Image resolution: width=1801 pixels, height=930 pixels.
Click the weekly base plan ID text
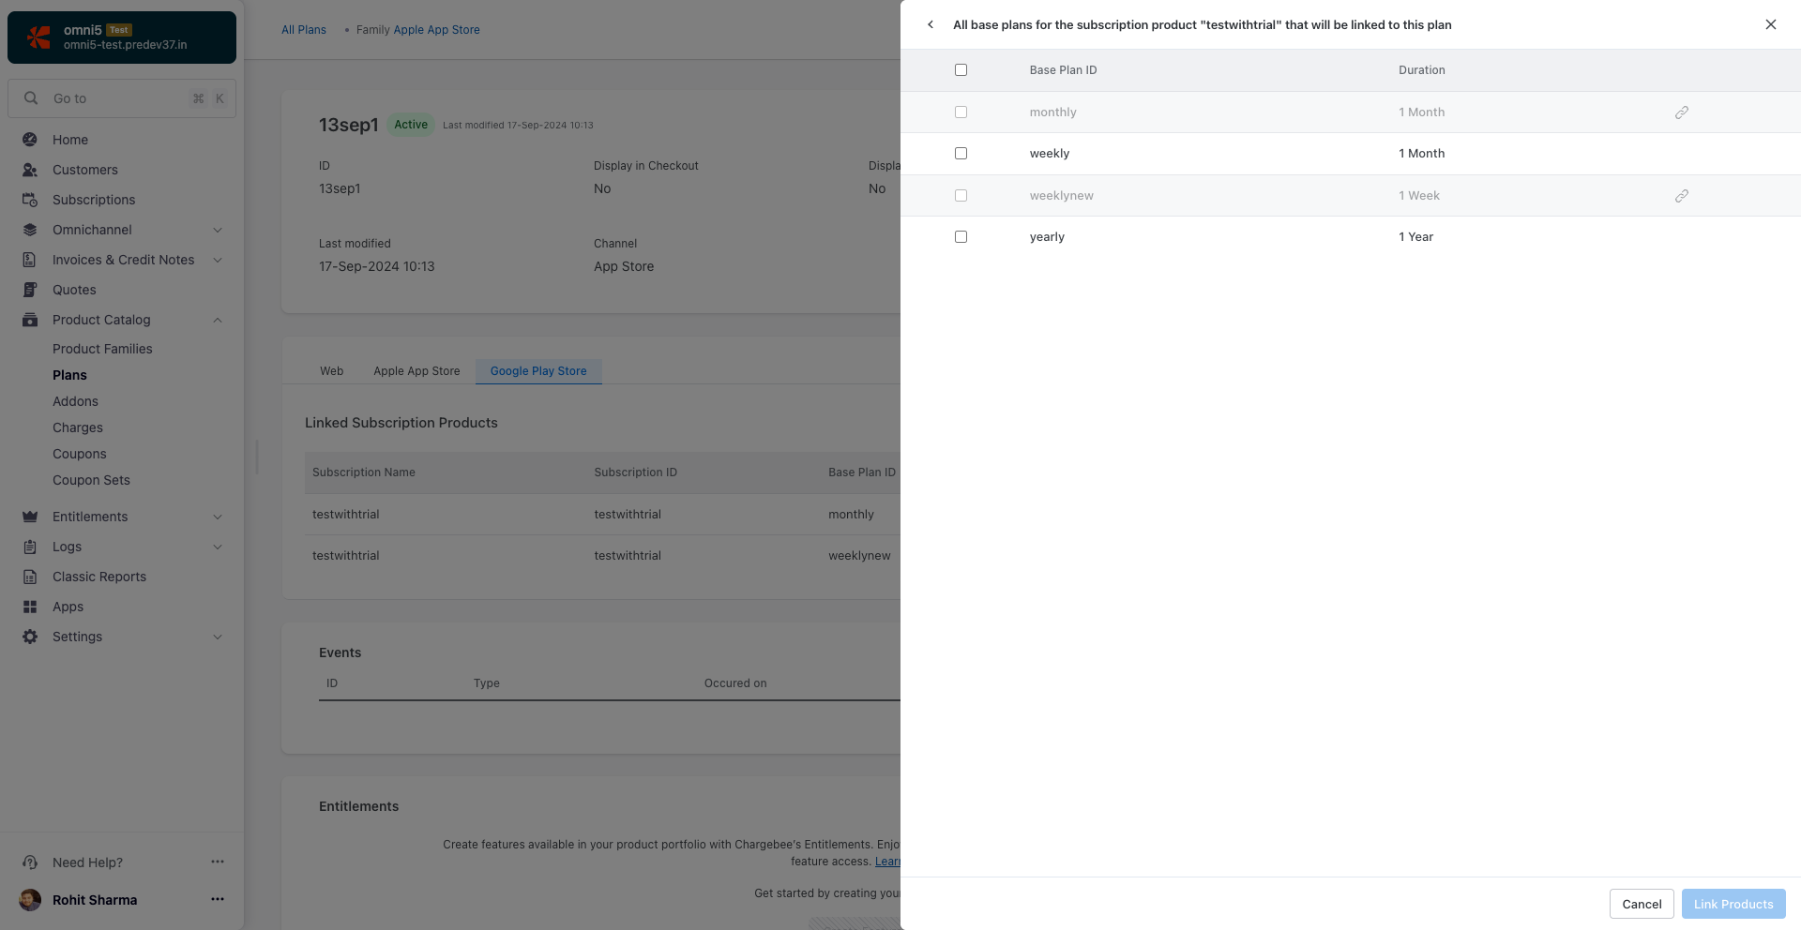(x=1049, y=154)
